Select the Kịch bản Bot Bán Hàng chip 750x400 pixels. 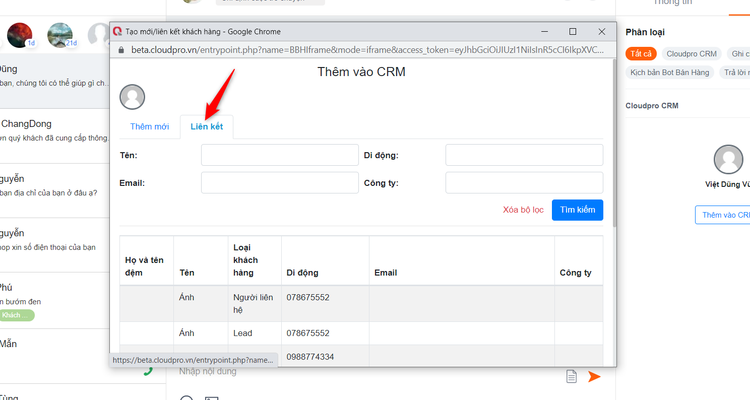[670, 73]
